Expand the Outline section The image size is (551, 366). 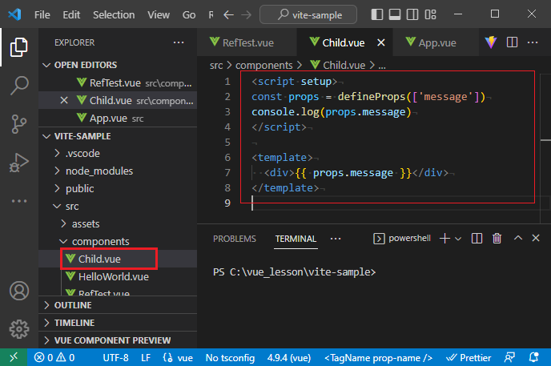click(x=118, y=305)
